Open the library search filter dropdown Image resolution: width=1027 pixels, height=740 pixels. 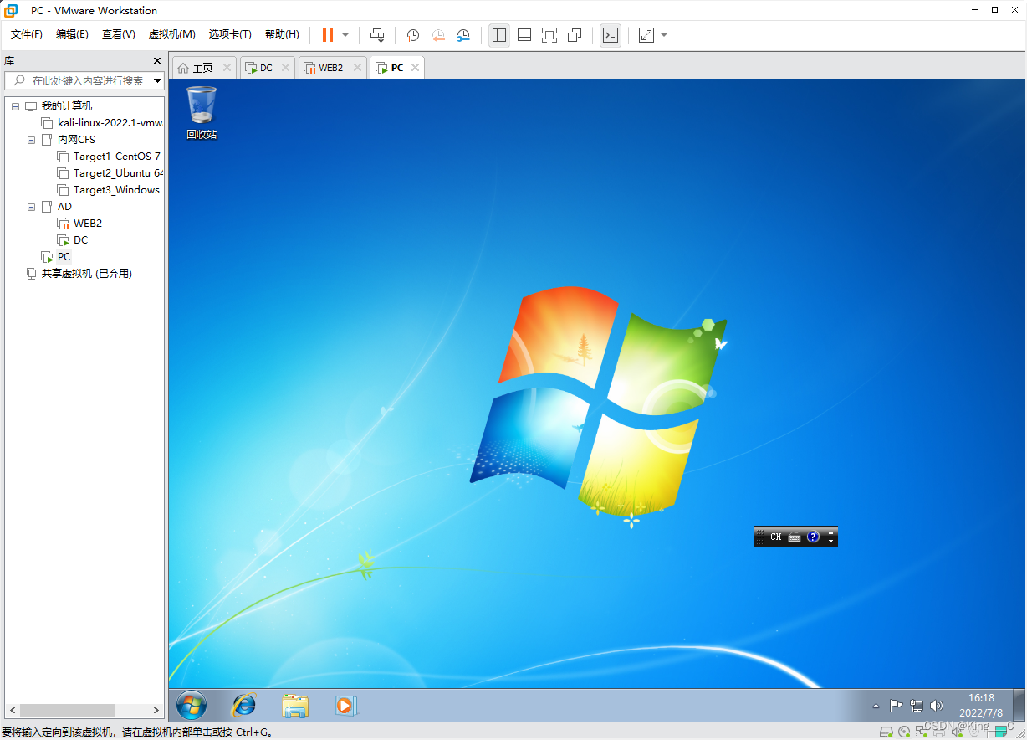click(x=157, y=80)
